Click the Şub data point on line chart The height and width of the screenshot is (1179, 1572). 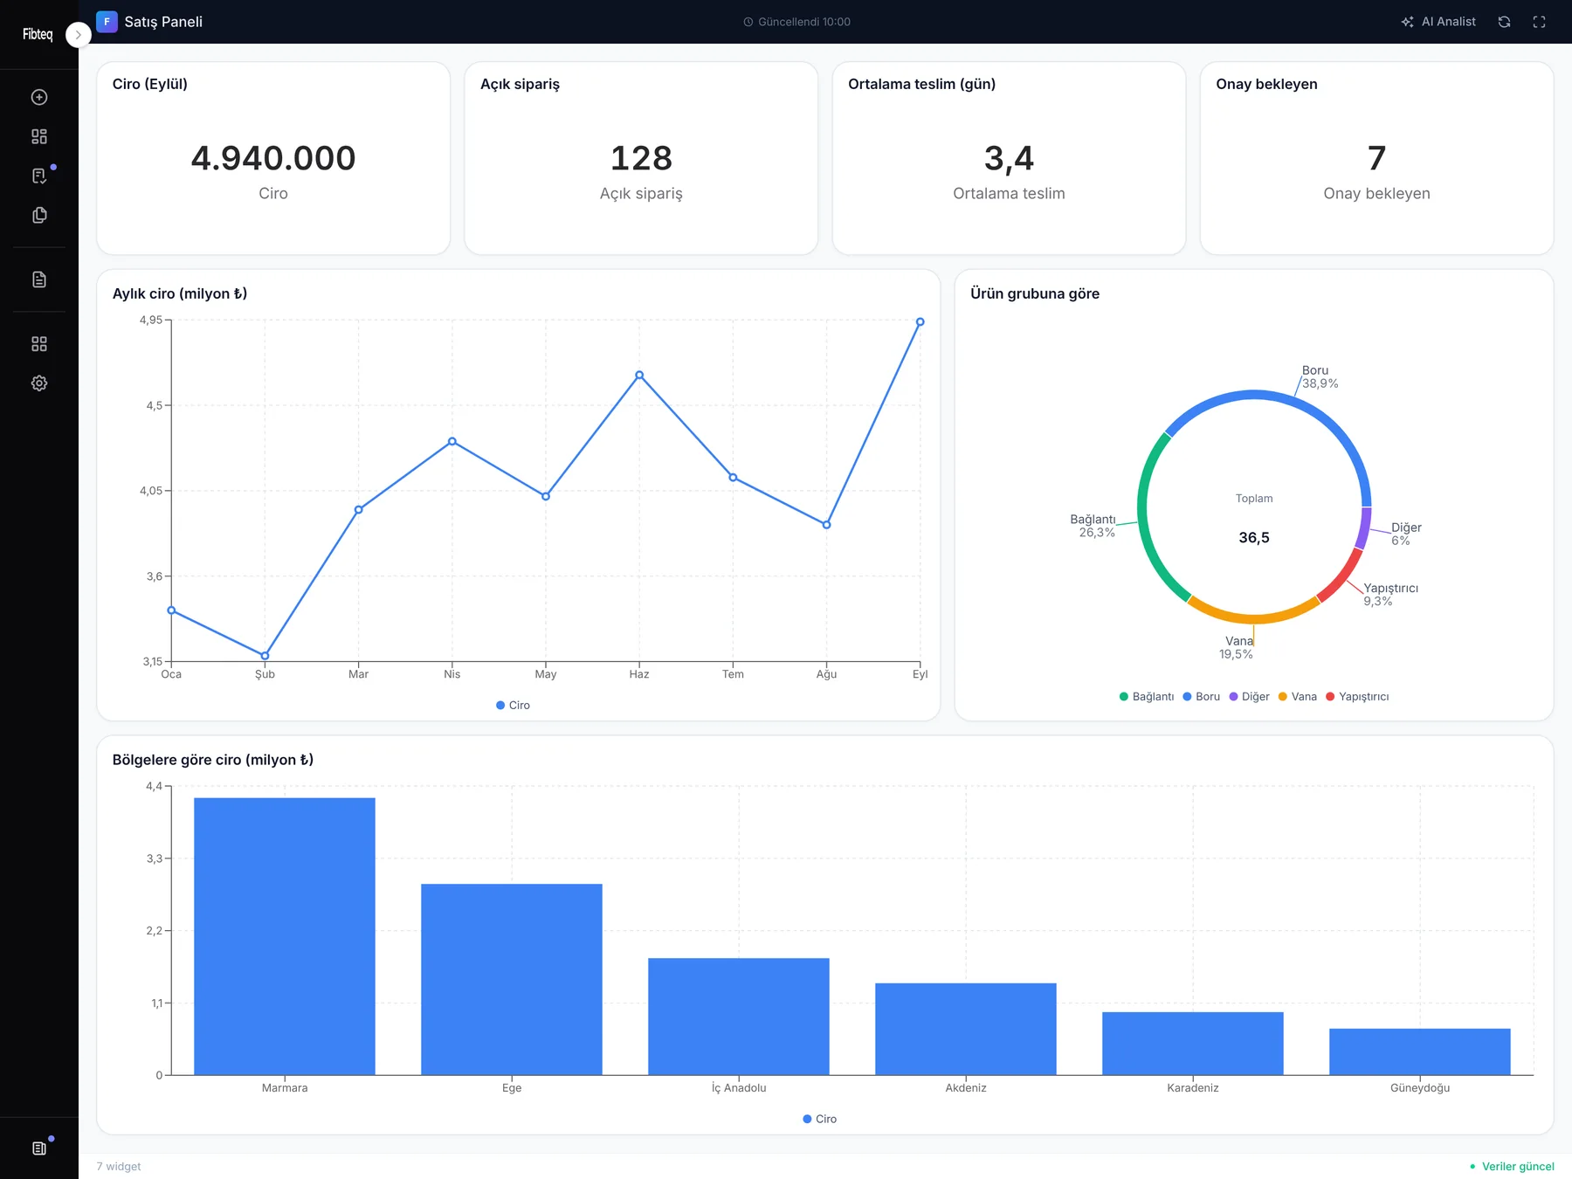(x=265, y=655)
